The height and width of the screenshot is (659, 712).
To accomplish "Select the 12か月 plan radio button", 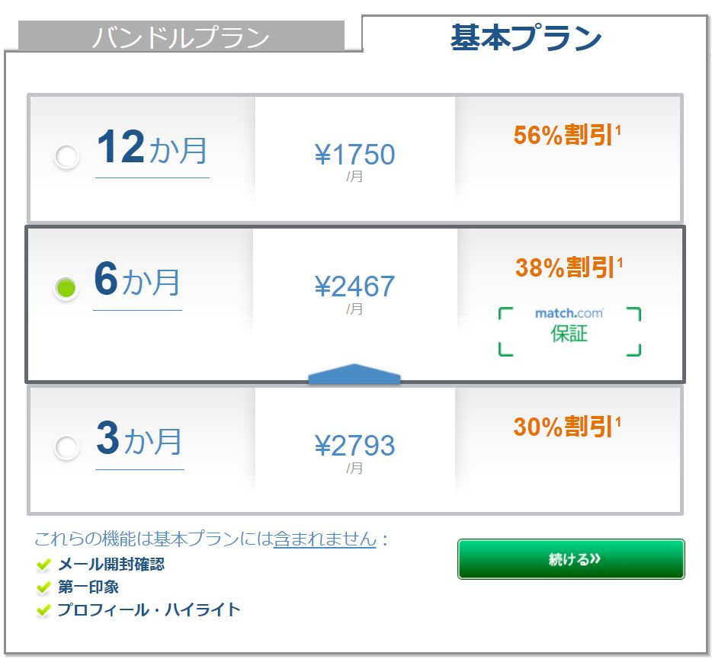I will tap(67, 158).
